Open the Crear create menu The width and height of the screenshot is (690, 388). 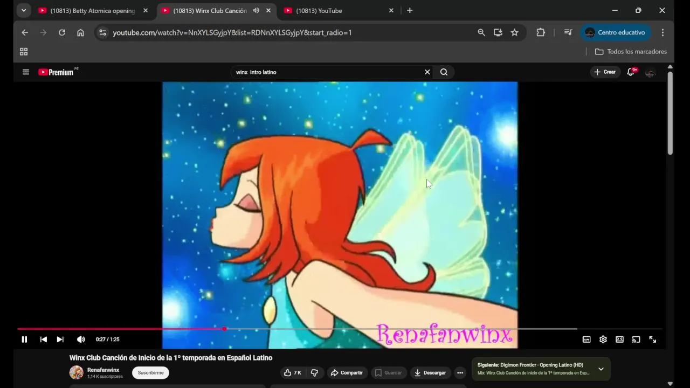coord(605,72)
